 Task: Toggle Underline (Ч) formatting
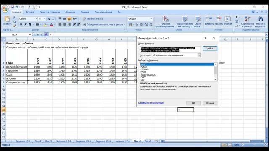[x=30, y=24]
